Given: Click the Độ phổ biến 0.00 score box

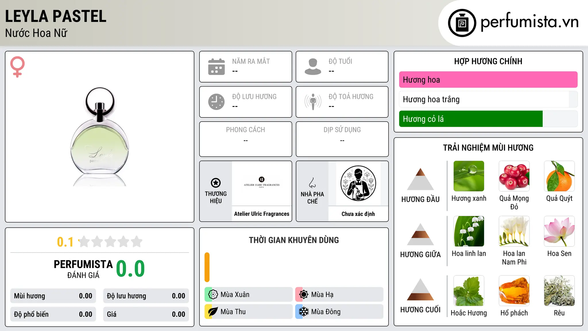Looking at the screenshot, I should click(x=53, y=314).
